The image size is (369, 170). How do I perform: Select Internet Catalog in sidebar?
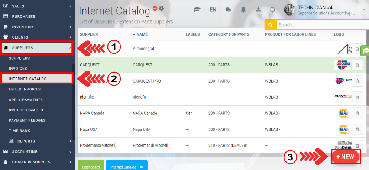point(36,79)
